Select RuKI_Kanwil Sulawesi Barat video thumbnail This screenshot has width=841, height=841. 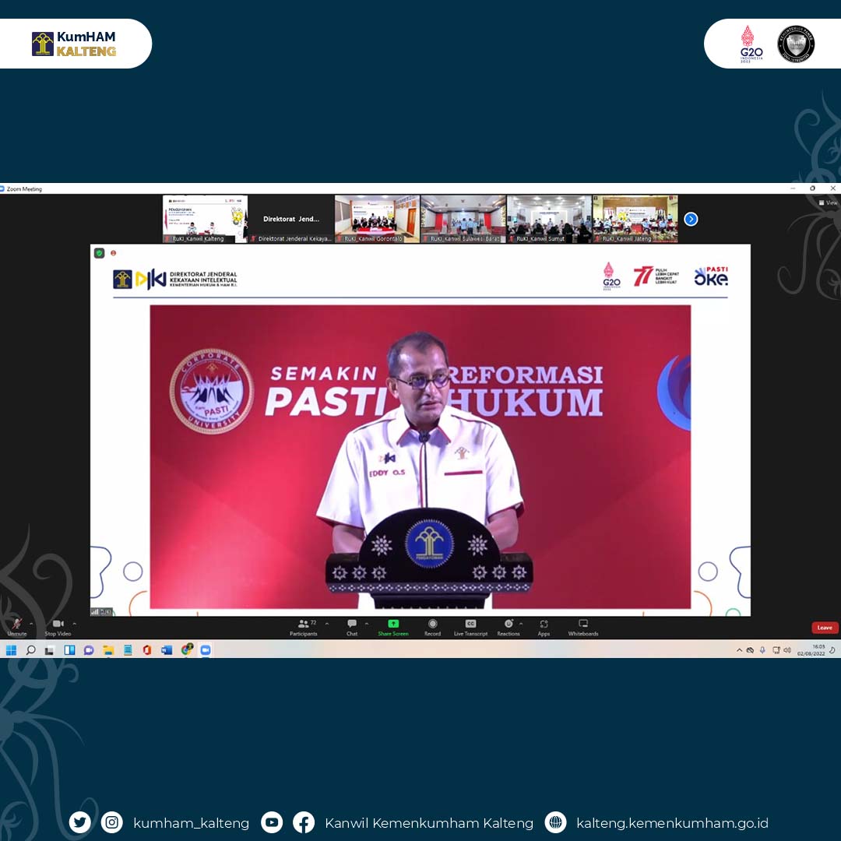(x=463, y=219)
